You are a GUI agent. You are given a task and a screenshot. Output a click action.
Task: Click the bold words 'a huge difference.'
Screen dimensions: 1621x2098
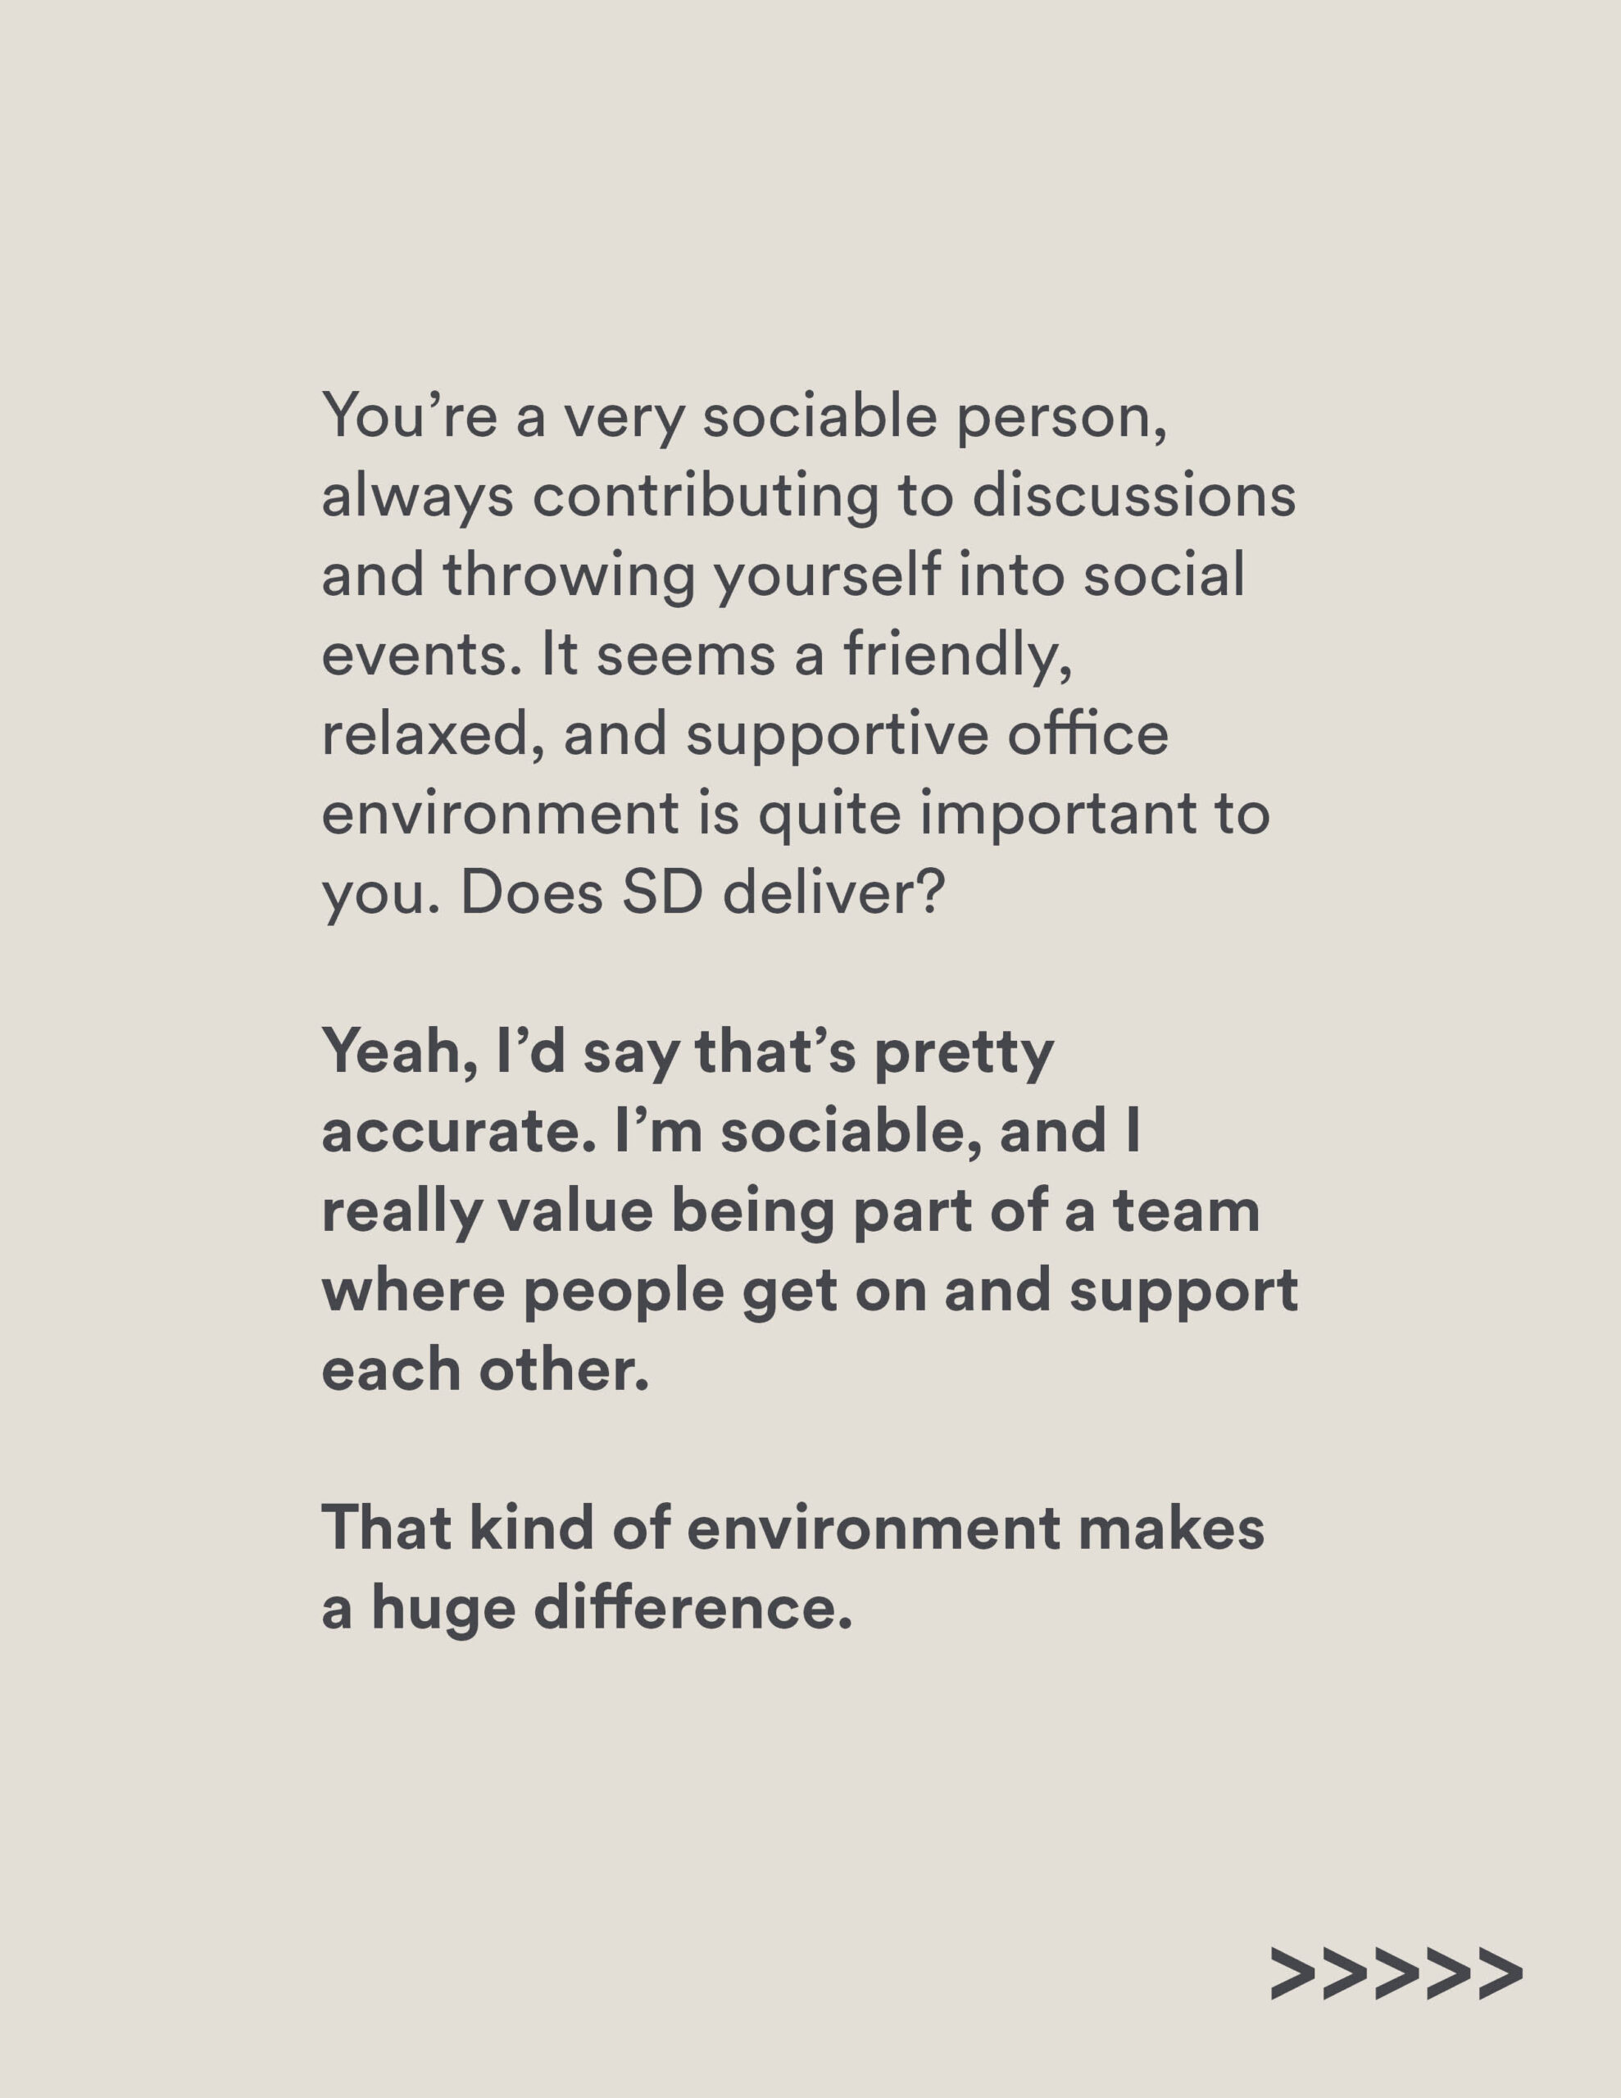[x=587, y=1609]
